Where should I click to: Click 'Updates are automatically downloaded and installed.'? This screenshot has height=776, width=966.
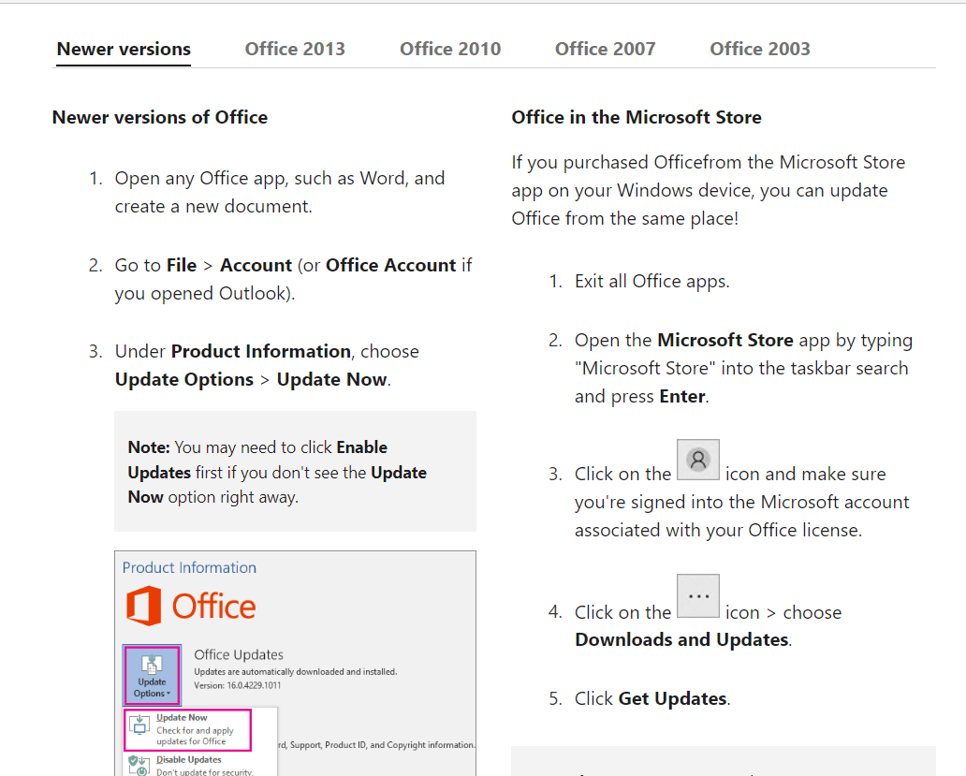296,672
